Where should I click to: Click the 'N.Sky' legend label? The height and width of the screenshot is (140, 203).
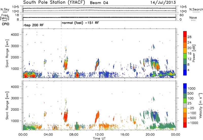point(5,9)
